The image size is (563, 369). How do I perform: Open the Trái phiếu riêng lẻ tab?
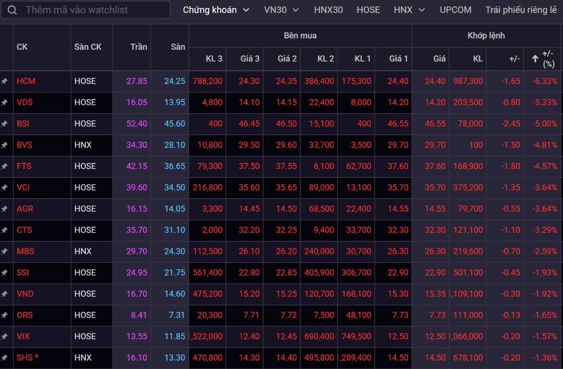(521, 10)
